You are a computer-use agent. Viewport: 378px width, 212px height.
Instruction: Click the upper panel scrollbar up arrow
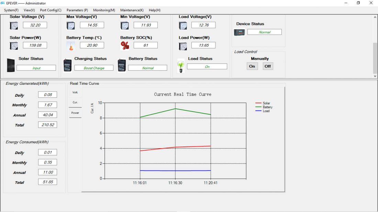[375, 17]
